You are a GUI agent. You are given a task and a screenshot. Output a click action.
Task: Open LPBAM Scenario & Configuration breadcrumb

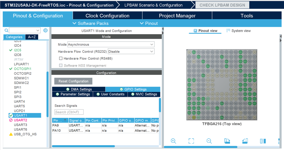coord(154,5)
